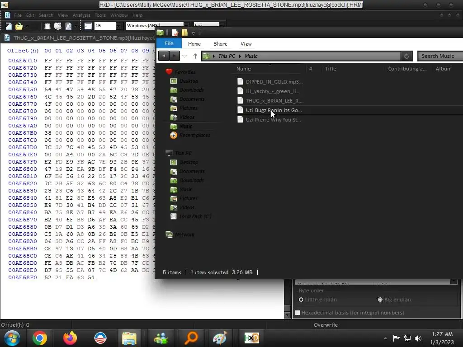Click the Open RAM chip icon in HxD
Viewport: 463px width, 347px height.
pyautogui.click(x=47, y=26)
